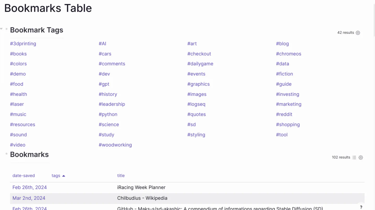Open the #woodworking tag link
The height and width of the screenshot is (210, 375).
115,145
